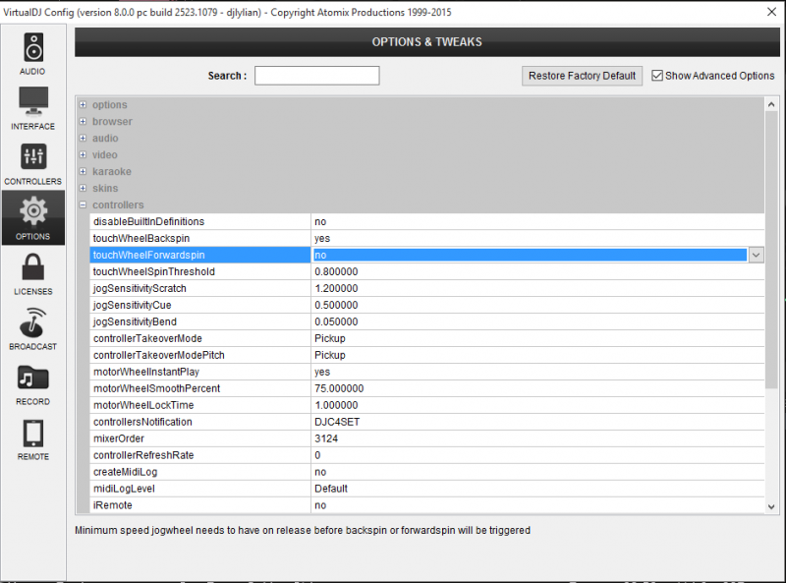Click the Search text field

(x=316, y=76)
